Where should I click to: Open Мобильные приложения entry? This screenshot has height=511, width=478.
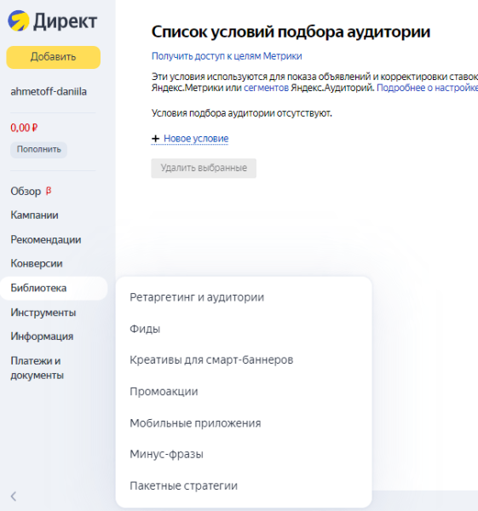(x=195, y=423)
